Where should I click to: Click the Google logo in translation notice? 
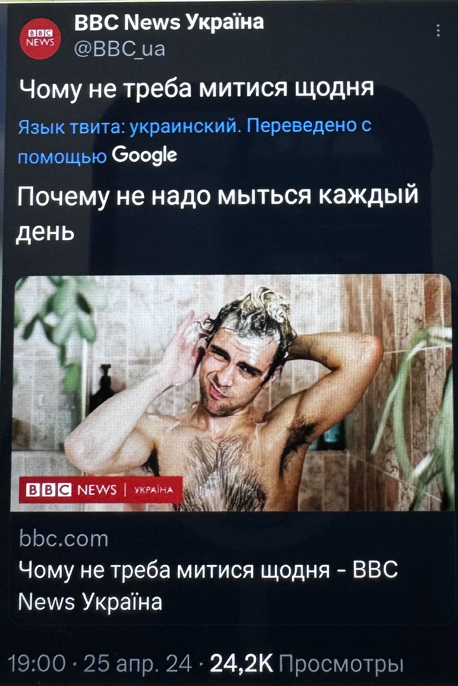tap(145, 156)
